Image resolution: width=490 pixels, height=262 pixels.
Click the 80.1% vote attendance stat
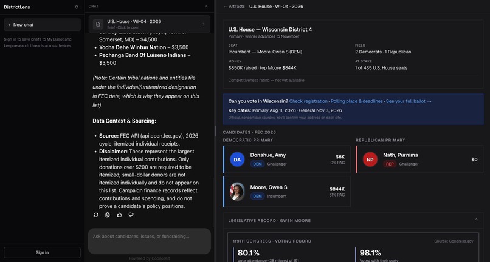[249, 253]
